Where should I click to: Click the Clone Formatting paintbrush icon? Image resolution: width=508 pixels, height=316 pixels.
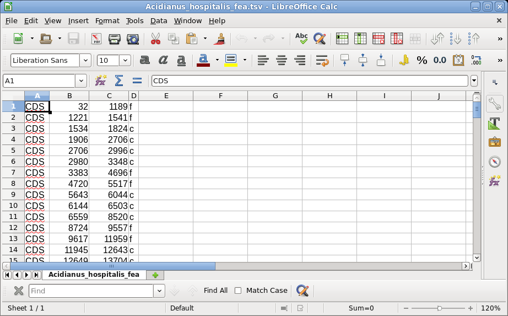point(220,39)
